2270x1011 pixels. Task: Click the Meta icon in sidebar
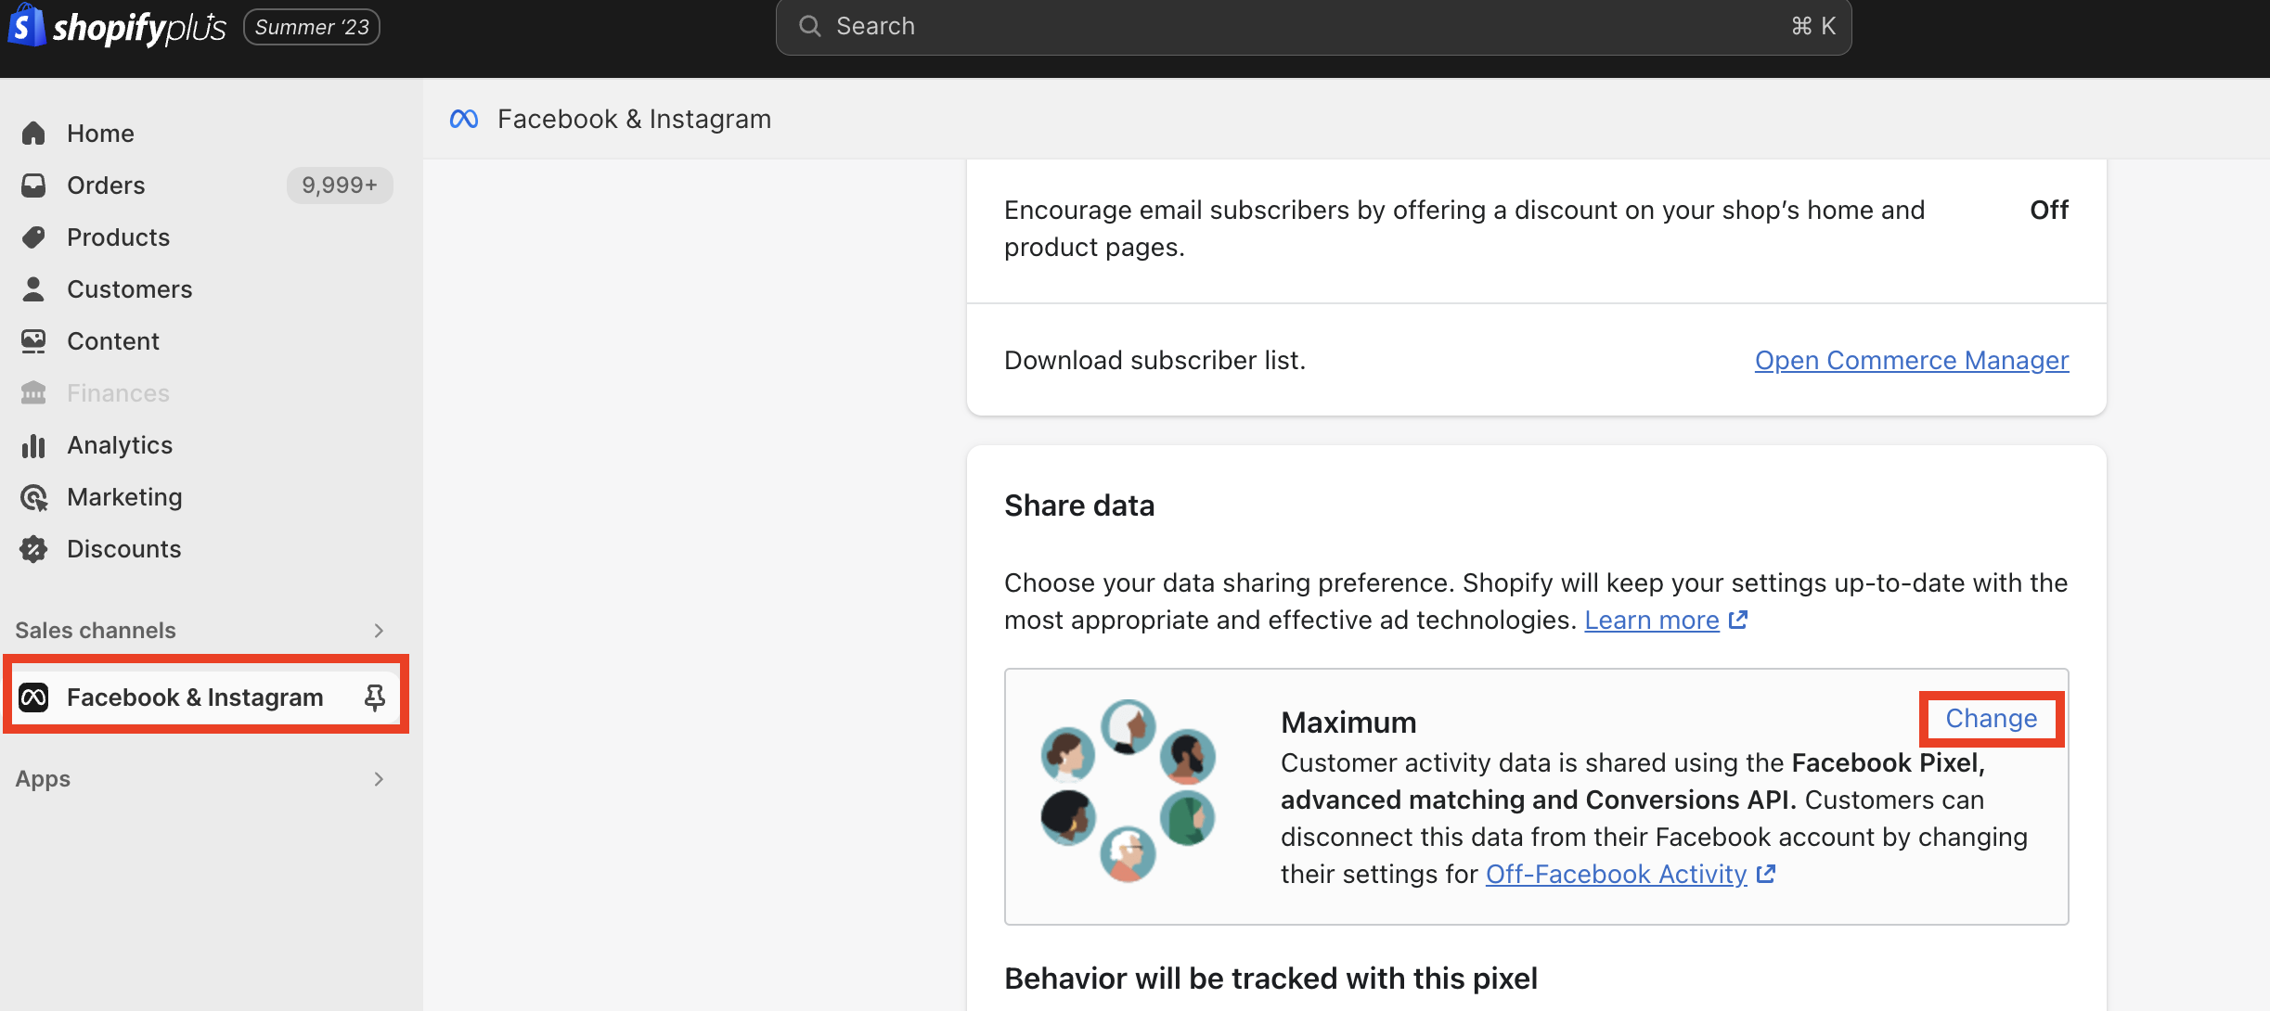point(33,697)
